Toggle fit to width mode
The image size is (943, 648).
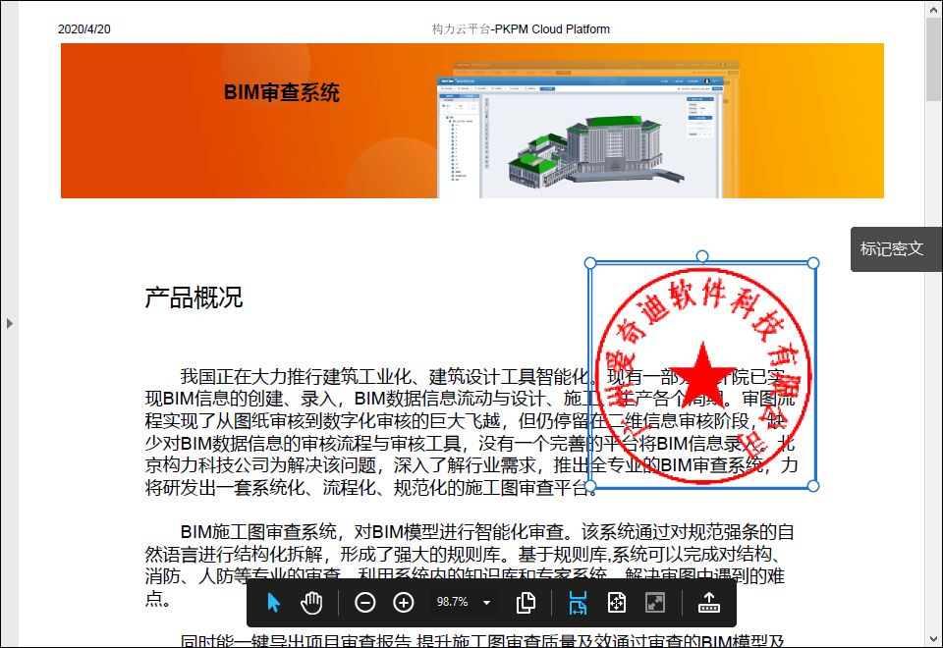578,602
